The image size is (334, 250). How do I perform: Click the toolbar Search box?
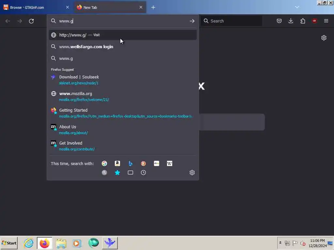click(232, 21)
